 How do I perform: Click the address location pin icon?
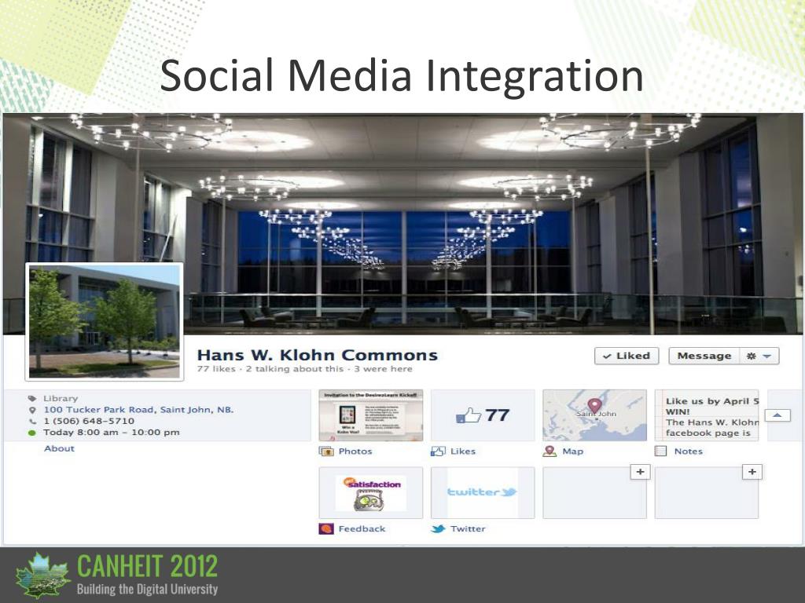tap(32, 410)
